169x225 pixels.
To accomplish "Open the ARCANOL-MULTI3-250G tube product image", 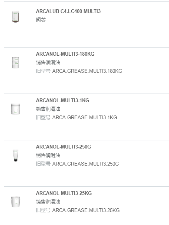I will pyautogui.click(x=15, y=156).
